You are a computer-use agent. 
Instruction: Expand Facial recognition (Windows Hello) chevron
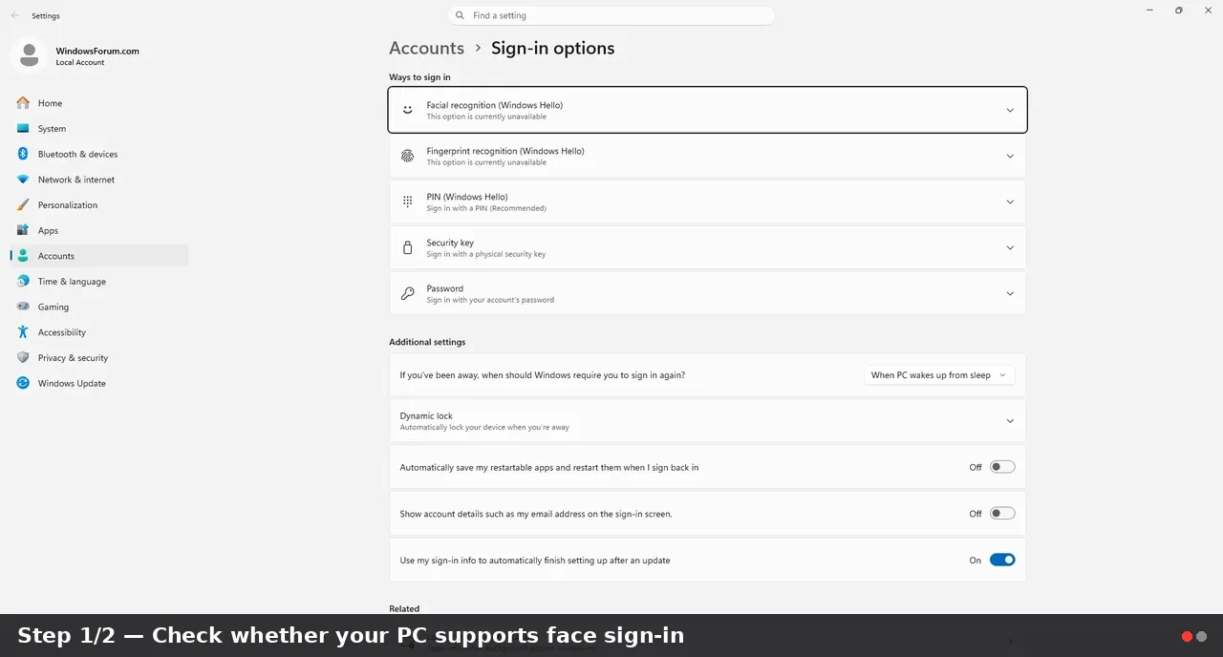[1010, 110]
